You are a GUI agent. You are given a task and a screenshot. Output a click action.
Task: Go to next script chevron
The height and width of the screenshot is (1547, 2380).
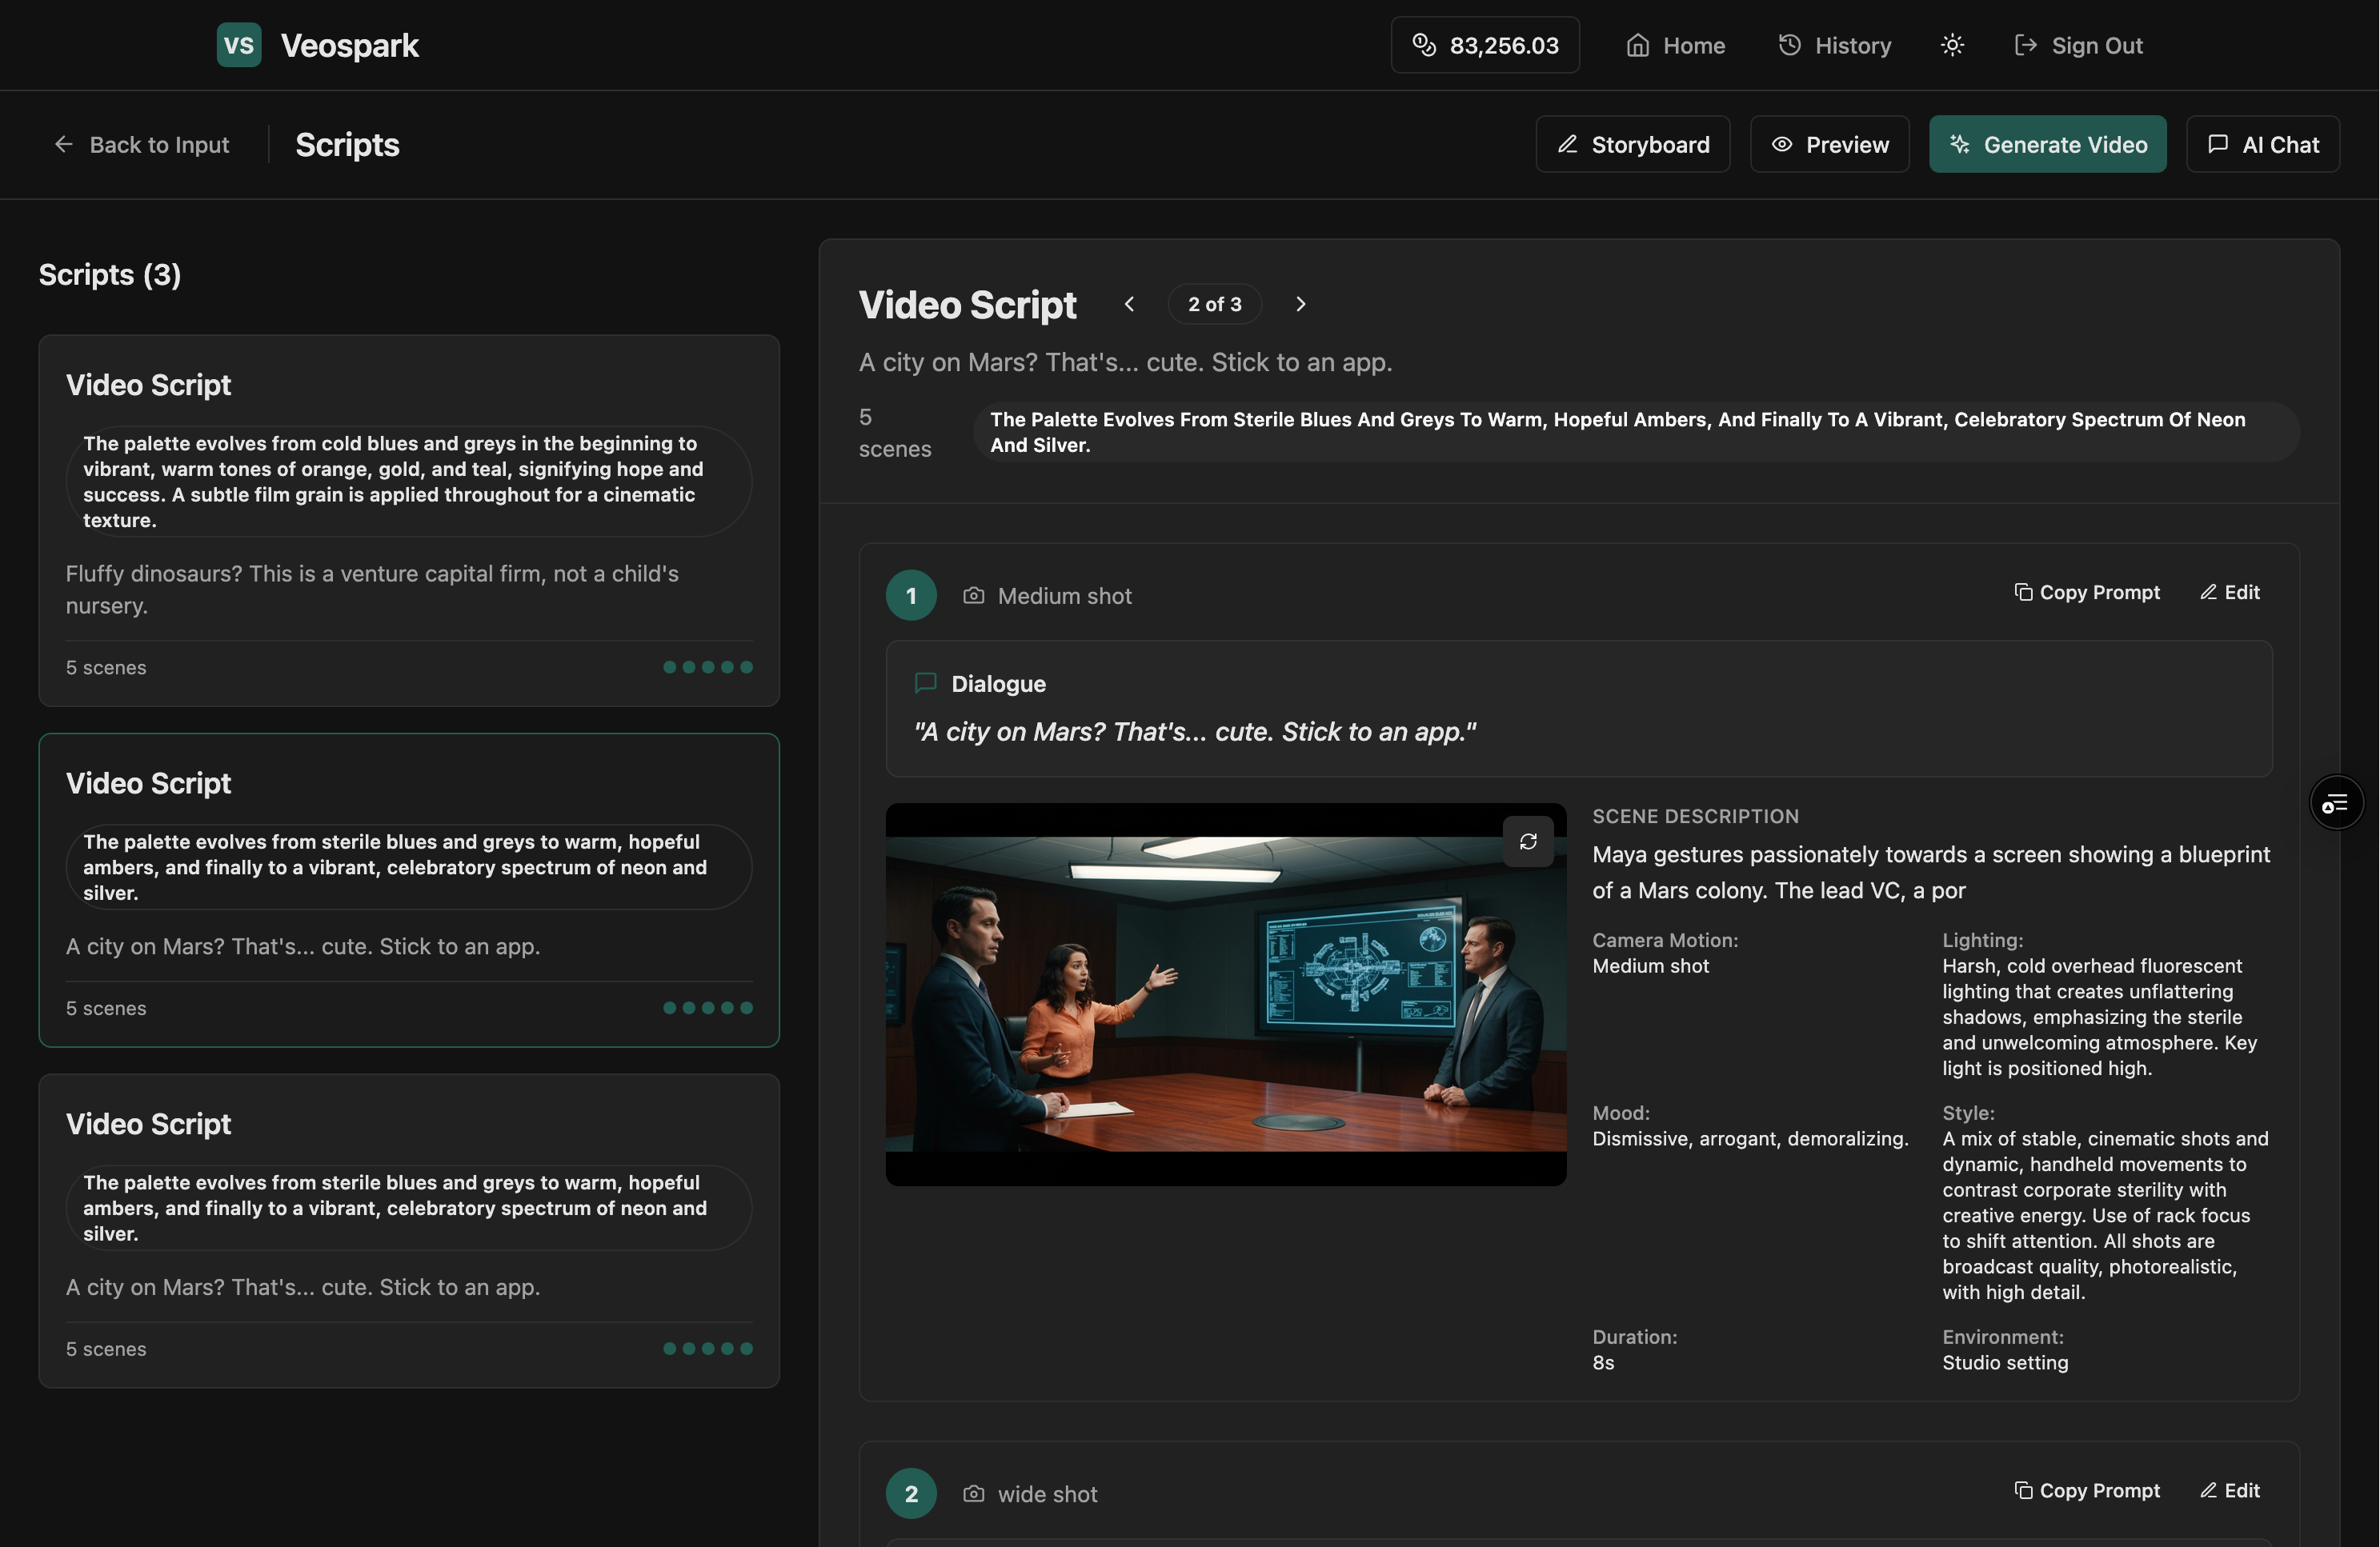point(1300,304)
